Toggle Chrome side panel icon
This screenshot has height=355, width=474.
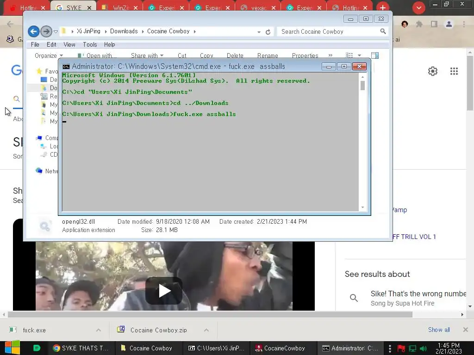[x=434, y=24]
